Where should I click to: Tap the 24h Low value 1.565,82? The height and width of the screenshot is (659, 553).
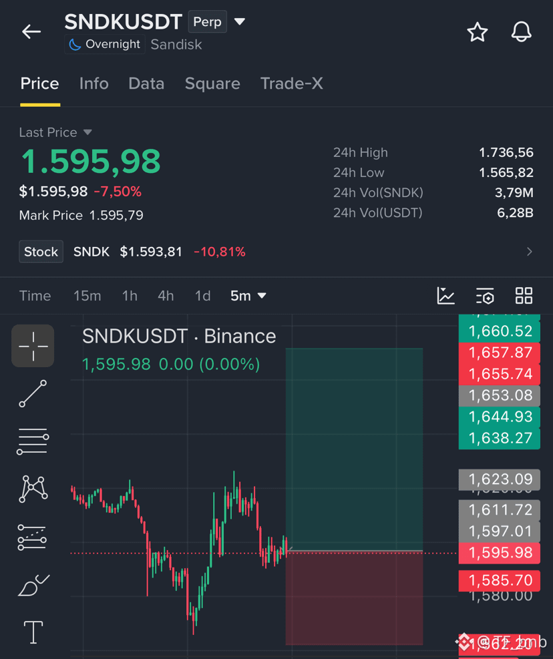click(x=506, y=173)
